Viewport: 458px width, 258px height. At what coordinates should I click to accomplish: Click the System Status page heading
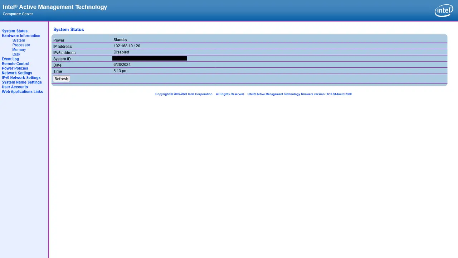[x=69, y=30]
